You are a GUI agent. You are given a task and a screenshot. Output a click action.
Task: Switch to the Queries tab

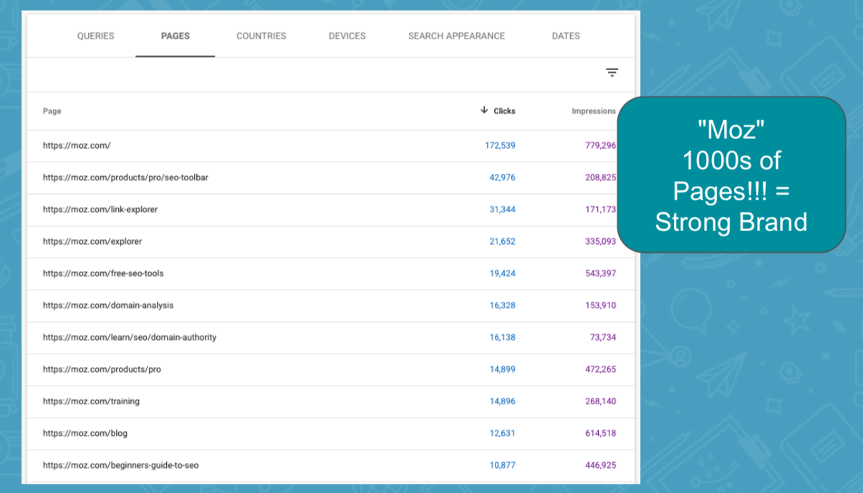[x=95, y=36]
